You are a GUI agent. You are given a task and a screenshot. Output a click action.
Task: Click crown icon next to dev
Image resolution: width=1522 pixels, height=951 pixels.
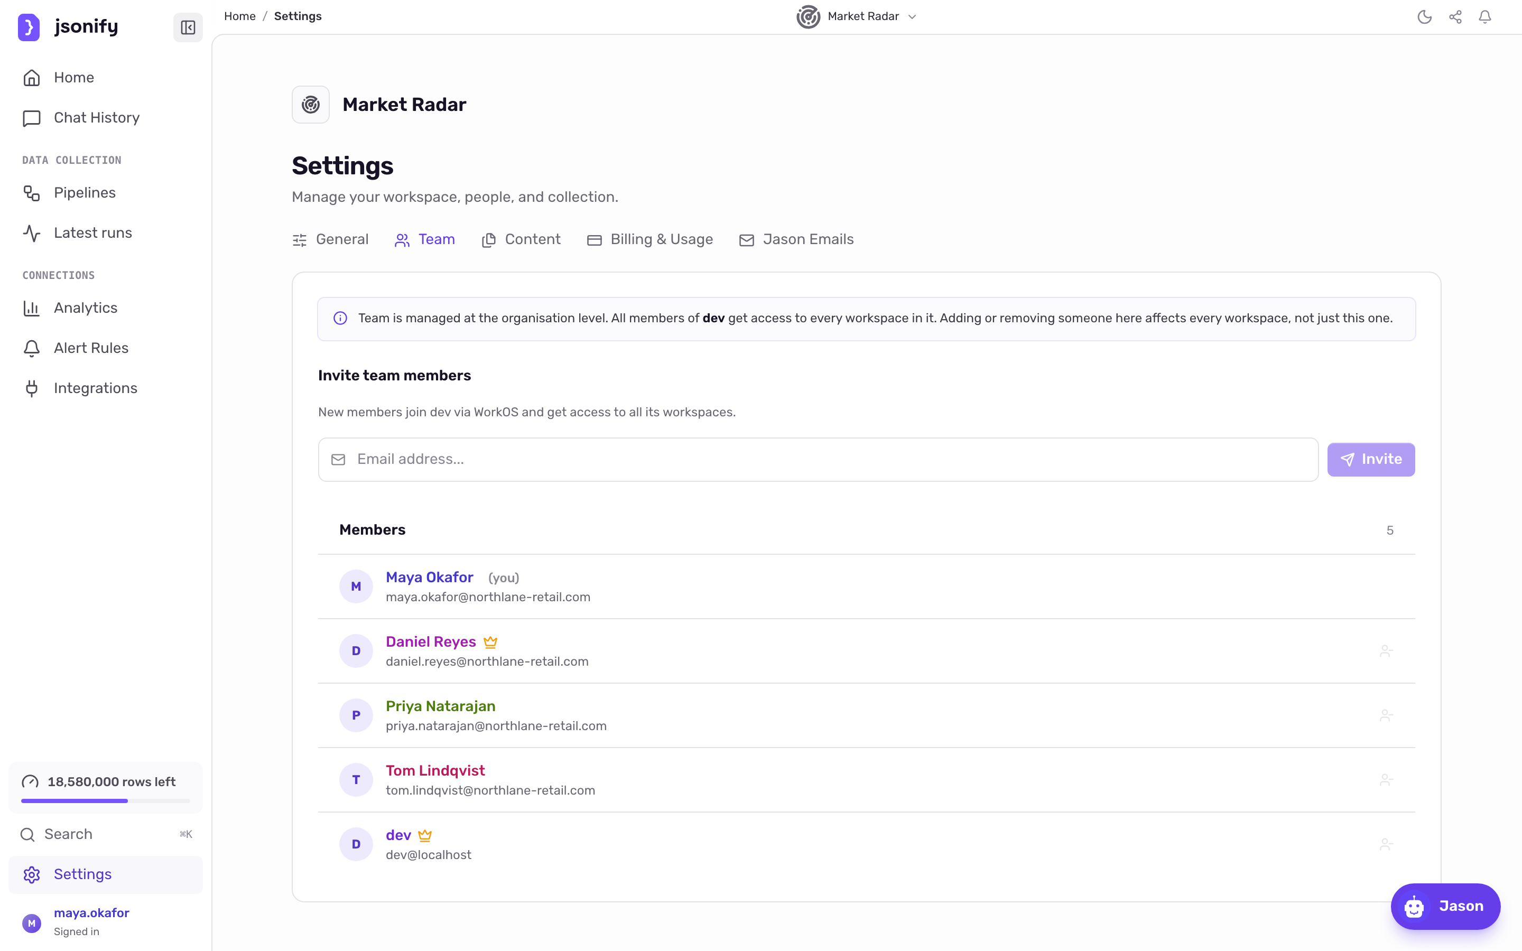(425, 835)
